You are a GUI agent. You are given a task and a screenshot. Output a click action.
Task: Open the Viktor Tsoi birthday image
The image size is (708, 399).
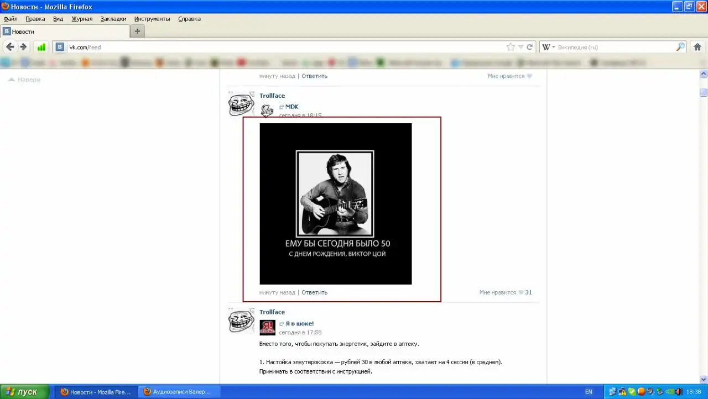pyautogui.click(x=335, y=203)
